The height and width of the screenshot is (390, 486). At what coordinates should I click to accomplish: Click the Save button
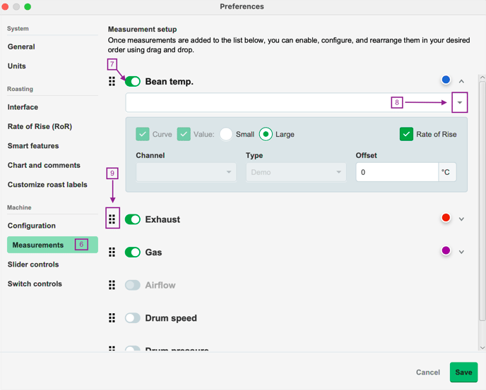pyautogui.click(x=463, y=372)
